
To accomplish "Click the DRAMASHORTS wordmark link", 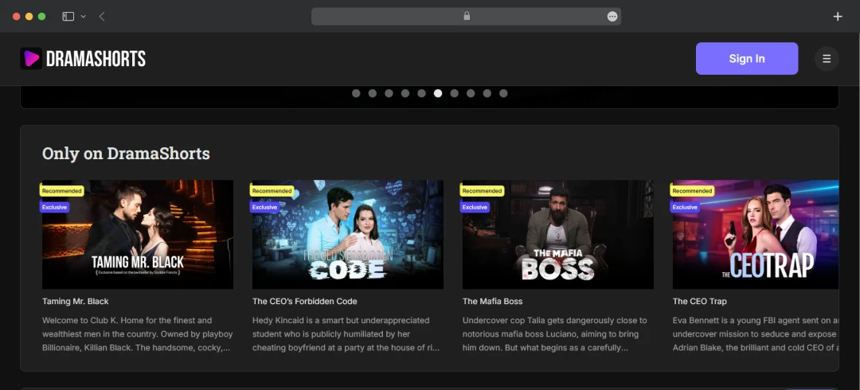I will pyautogui.click(x=96, y=59).
